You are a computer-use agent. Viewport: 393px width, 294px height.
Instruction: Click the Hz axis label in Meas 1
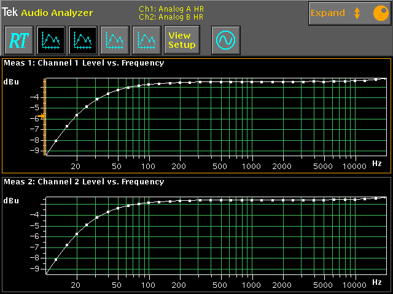click(x=376, y=164)
